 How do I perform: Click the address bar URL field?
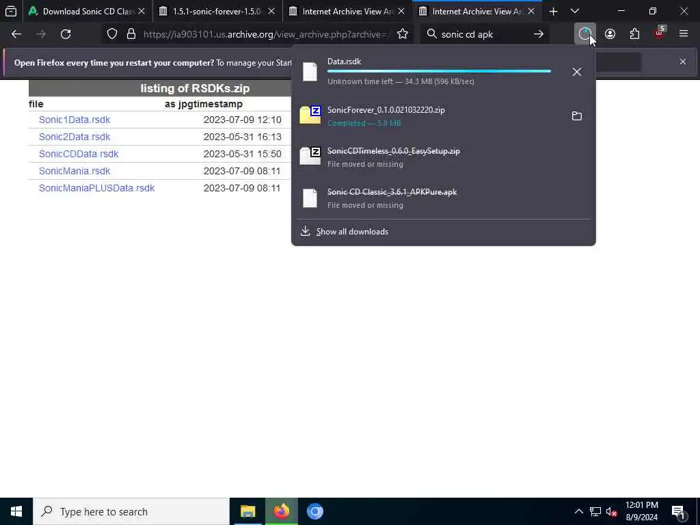point(266,34)
